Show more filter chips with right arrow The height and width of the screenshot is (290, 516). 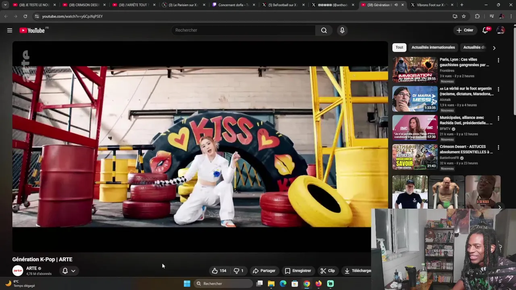point(494,48)
